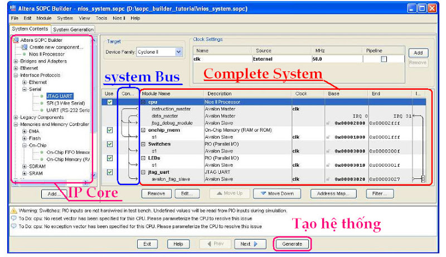This screenshot has height=257, width=446.
Task: Click the green dot beside On-Chip FIFO Memory
Action: (x=42, y=152)
